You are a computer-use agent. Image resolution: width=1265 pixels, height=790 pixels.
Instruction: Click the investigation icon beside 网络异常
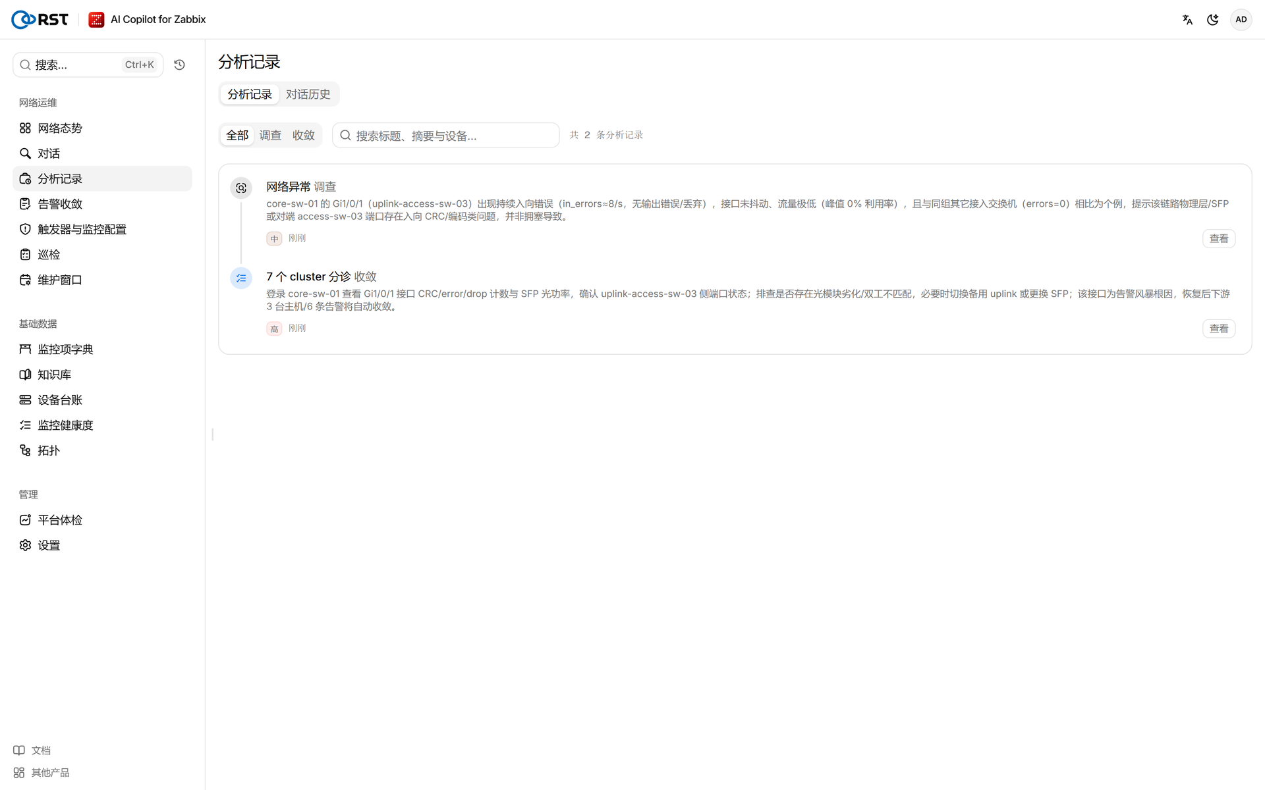pos(241,188)
